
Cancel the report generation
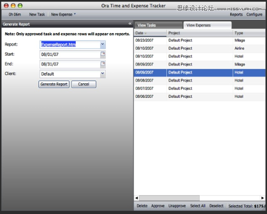tap(83, 84)
